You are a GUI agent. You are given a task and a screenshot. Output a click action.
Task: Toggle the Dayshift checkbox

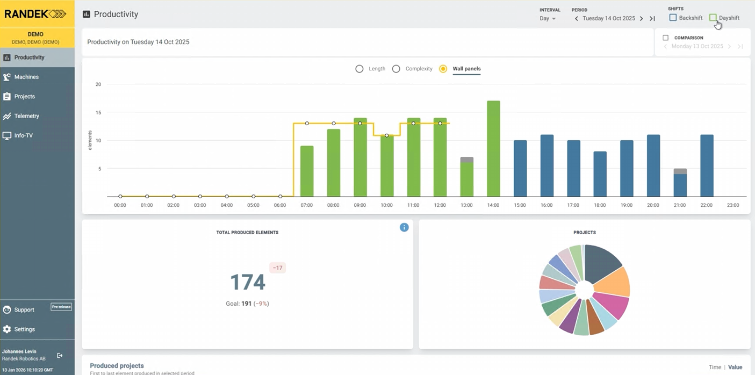pos(713,18)
